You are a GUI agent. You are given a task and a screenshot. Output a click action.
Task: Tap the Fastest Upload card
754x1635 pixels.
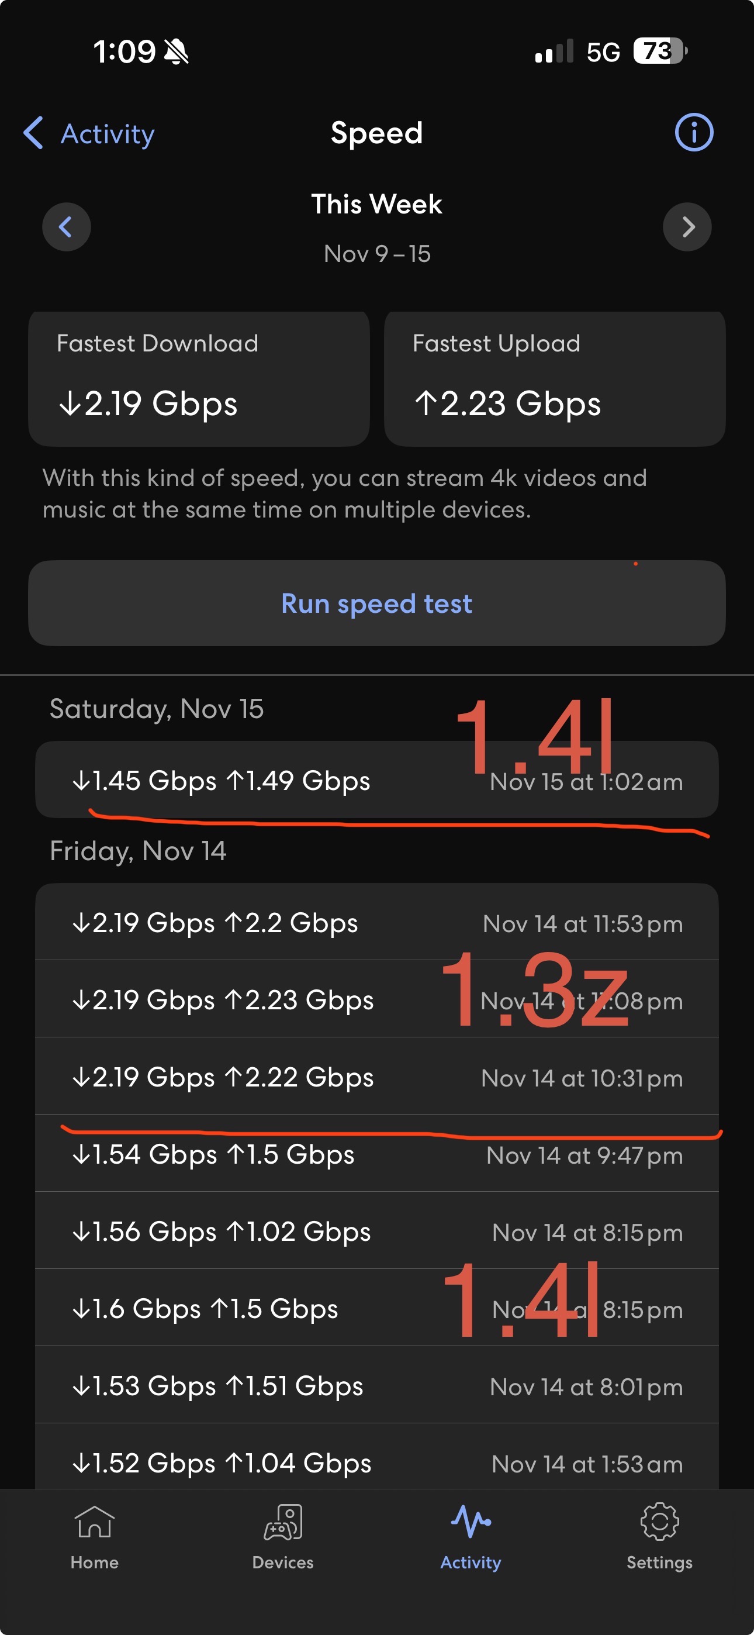click(554, 379)
